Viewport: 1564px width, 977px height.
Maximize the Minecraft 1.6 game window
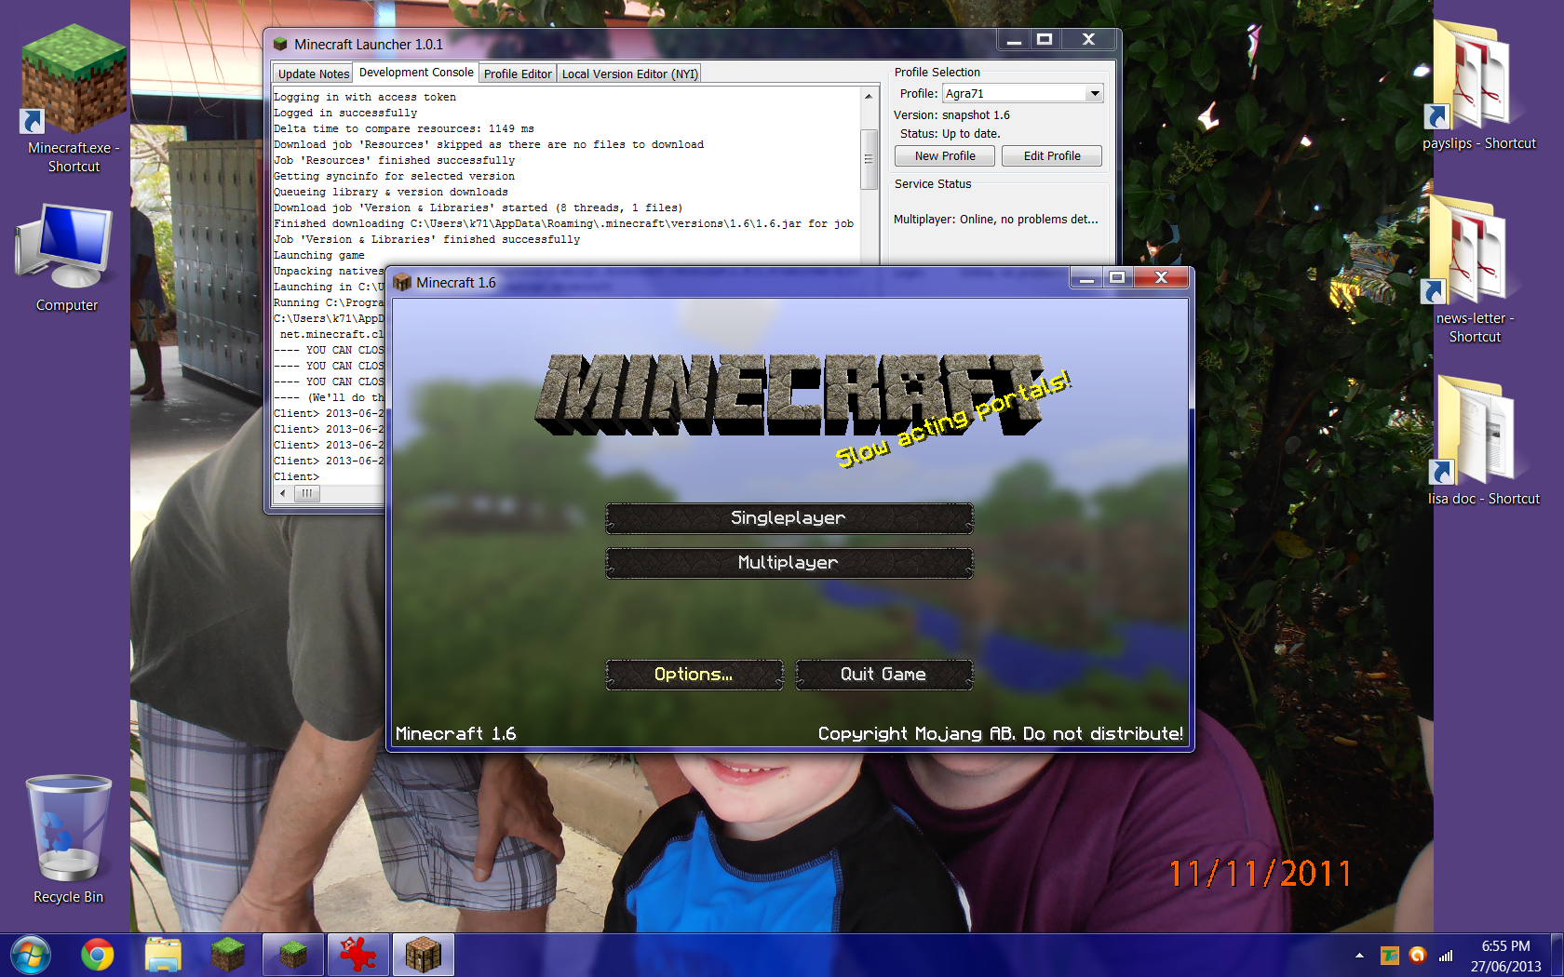pyautogui.click(x=1117, y=277)
